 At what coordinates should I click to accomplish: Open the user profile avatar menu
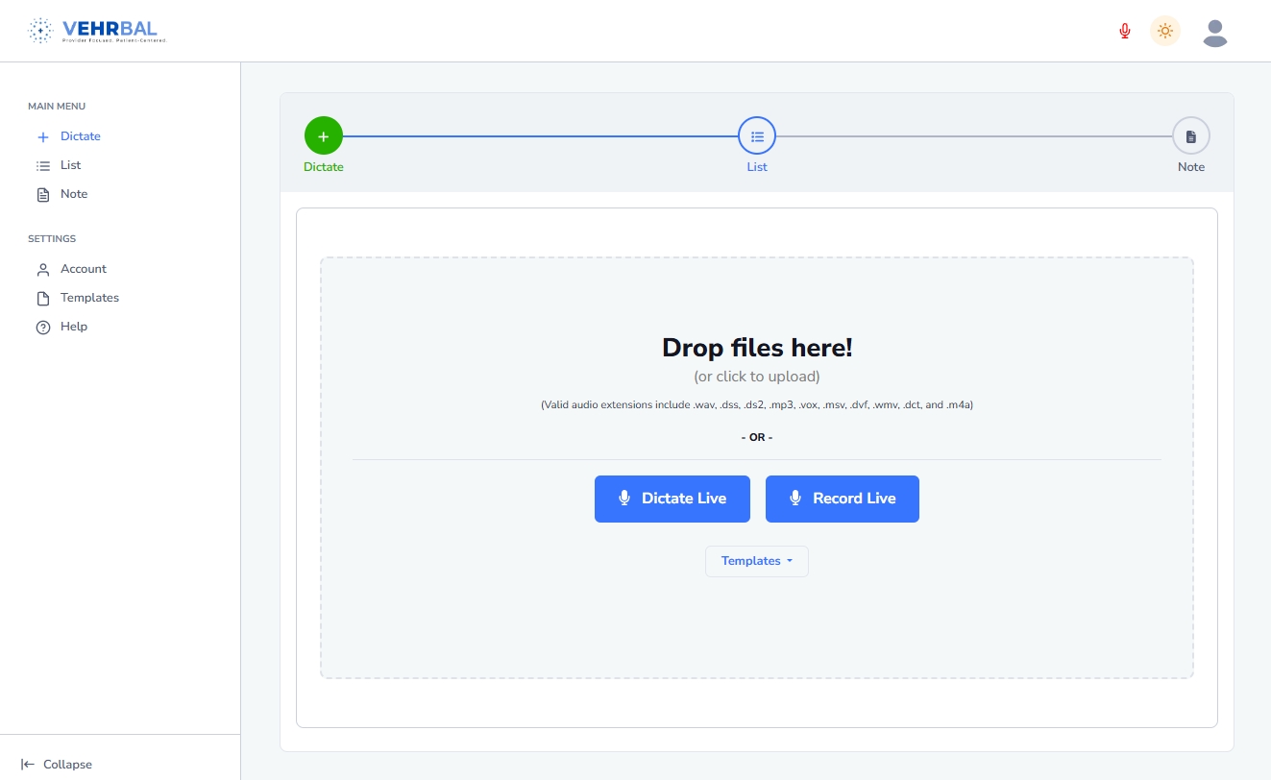[x=1215, y=33]
